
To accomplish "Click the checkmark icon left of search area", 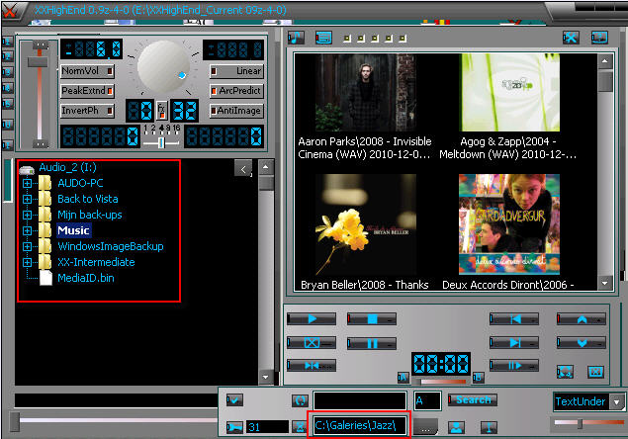I will tap(234, 399).
